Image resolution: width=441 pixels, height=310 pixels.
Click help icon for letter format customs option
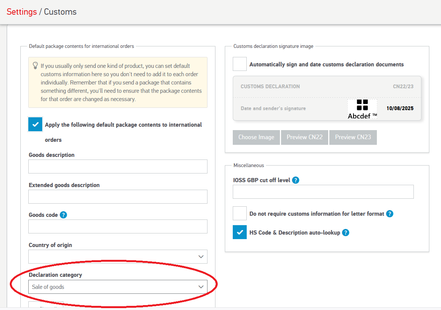click(x=390, y=214)
